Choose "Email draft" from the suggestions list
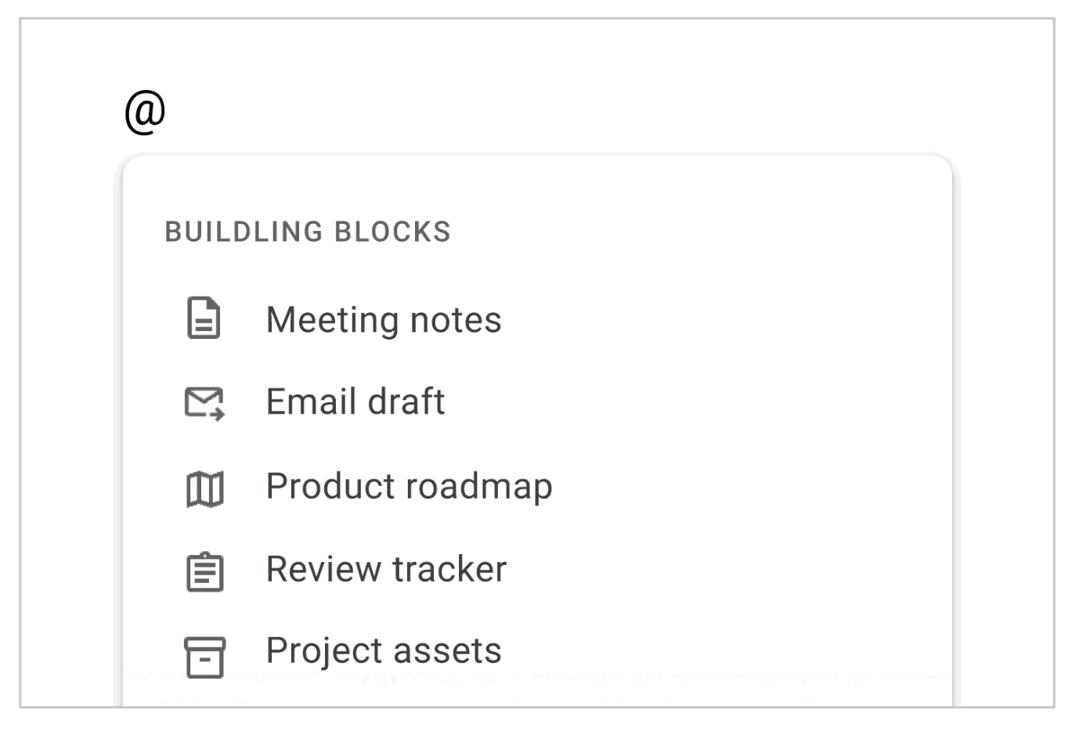The height and width of the screenshot is (731, 1079). (355, 402)
